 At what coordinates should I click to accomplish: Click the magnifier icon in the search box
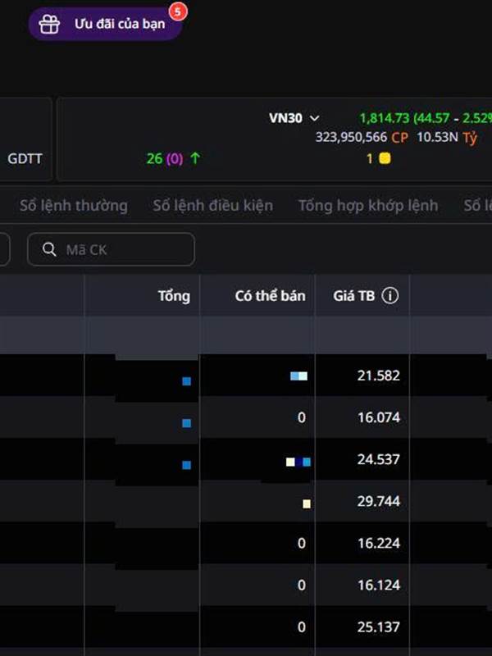pyautogui.click(x=50, y=249)
